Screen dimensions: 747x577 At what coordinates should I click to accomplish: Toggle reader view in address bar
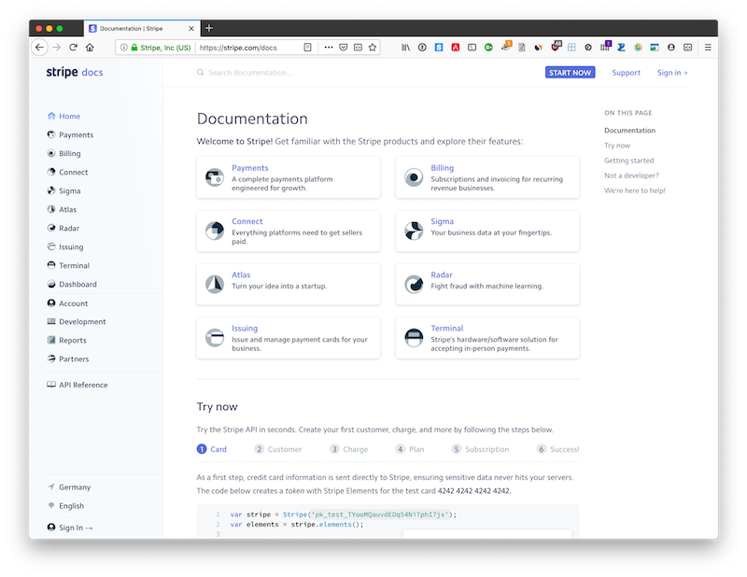pyautogui.click(x=308, y=48)
